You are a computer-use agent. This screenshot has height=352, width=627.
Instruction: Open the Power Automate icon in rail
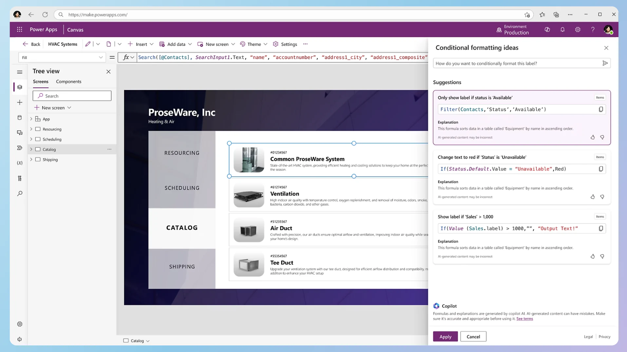tap(20, 148)
